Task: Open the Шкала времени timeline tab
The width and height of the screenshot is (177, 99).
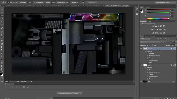Action: coord(9,84)
